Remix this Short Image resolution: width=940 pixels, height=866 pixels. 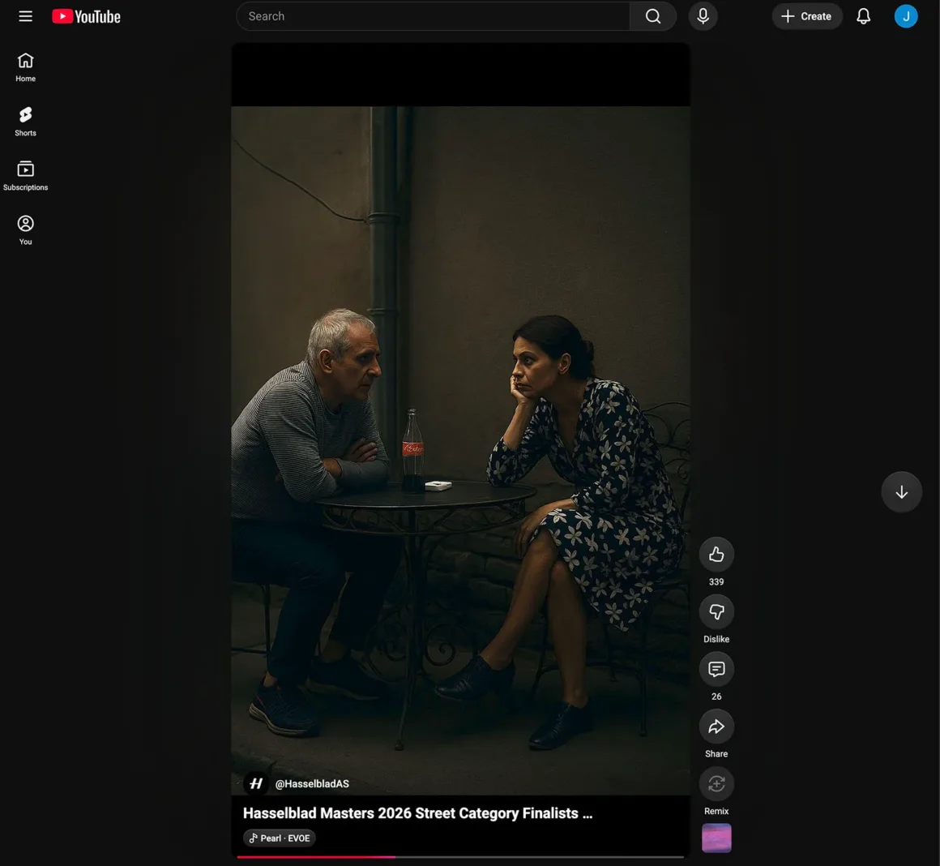716,784
